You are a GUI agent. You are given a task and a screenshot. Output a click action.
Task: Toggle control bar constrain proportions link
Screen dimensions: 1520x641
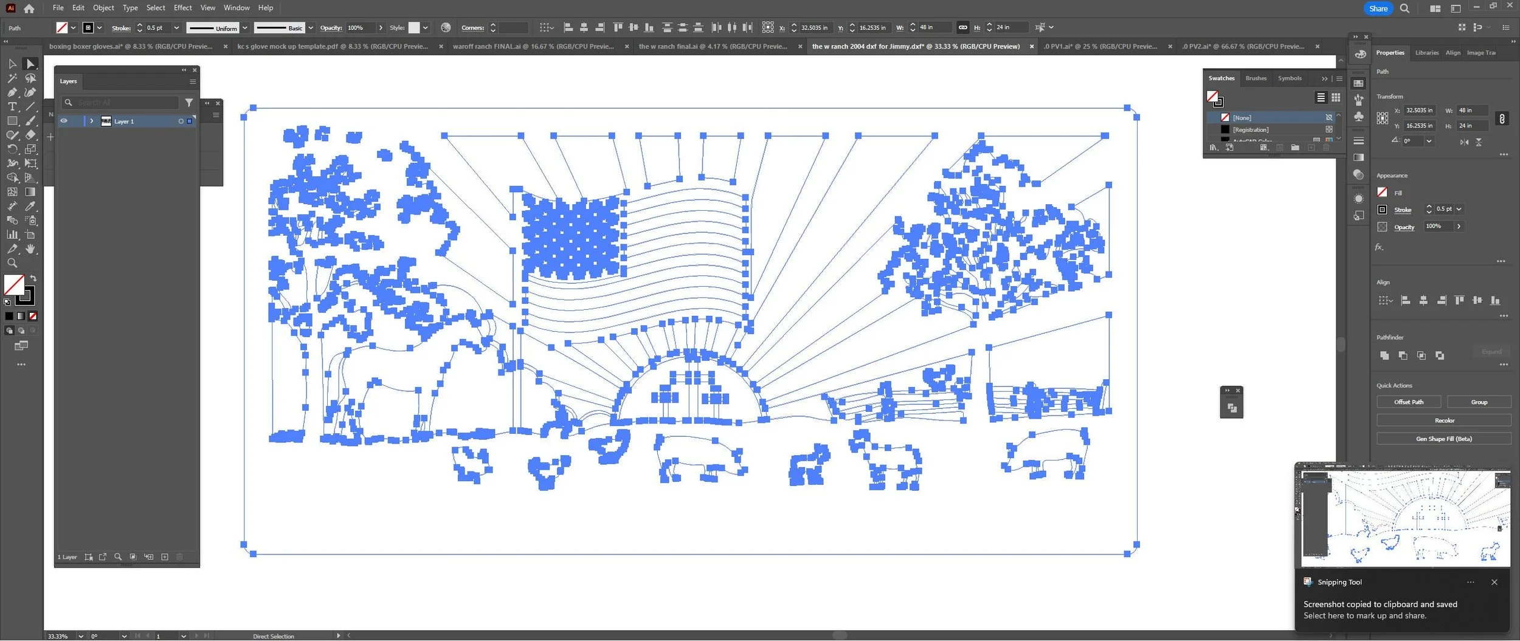point(963,27)
